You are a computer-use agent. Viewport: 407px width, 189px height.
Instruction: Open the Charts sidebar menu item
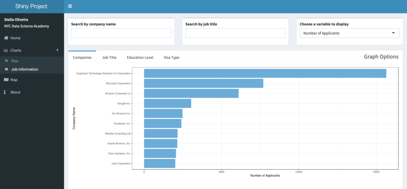click(32, 50)
